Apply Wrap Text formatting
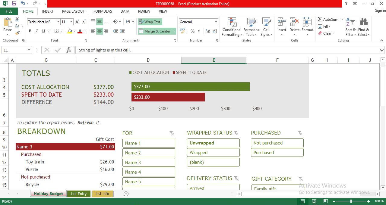This screenshot has height=205, width=386. (x=150, y=22)
